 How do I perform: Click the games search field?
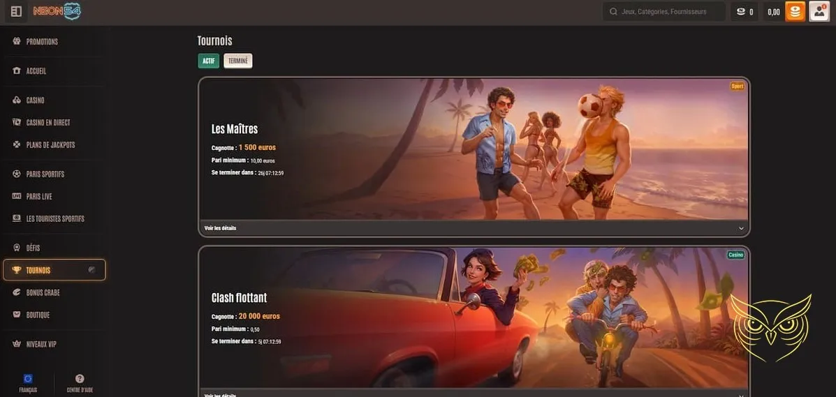pos(663,12)
